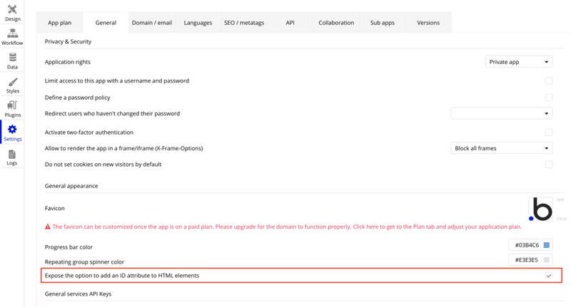Edit the #E3E3E5 spinner color field

[x=530, y=260]
